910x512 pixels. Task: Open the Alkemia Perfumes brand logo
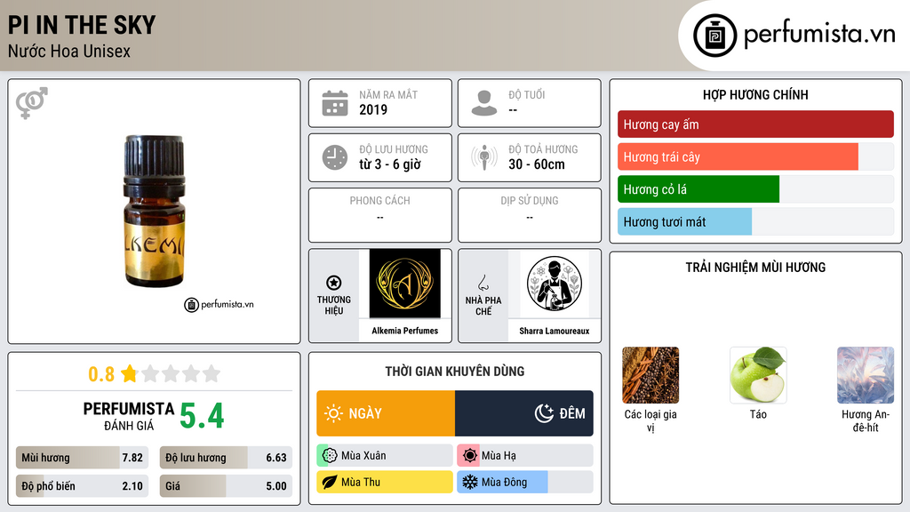click(404, 284)
